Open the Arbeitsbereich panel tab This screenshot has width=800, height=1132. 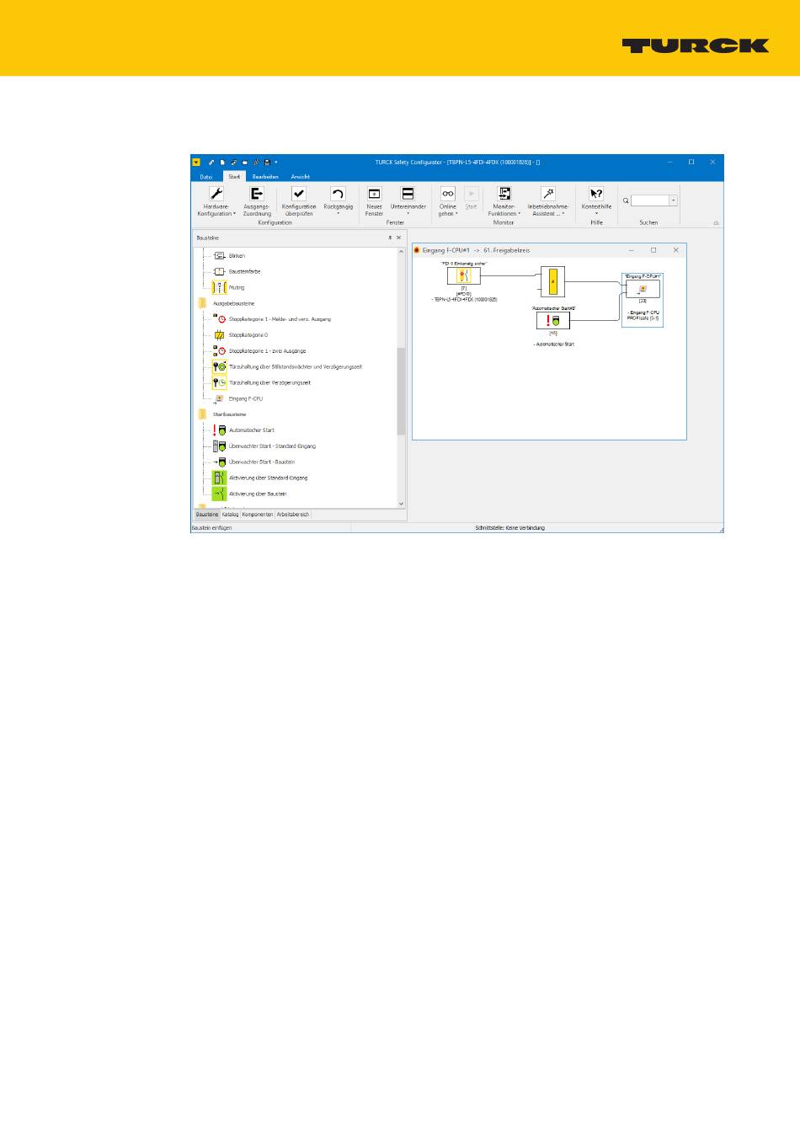[x=293, y=515]
